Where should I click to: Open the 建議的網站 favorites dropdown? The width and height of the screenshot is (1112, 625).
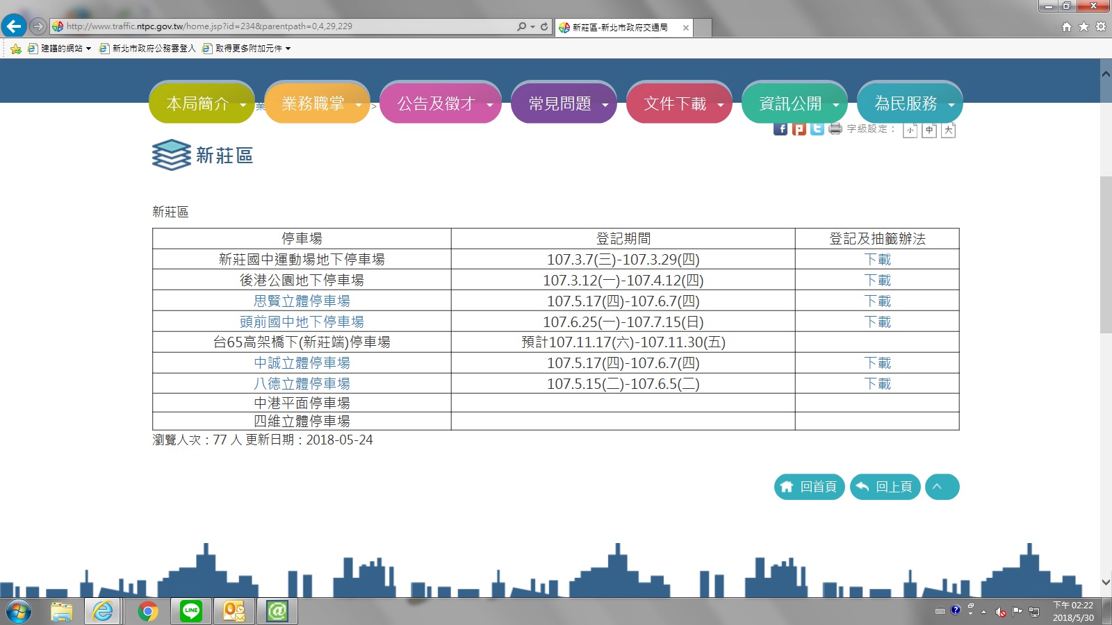coord(61,49)
